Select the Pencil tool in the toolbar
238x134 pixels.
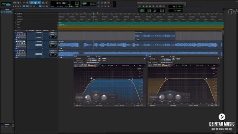(46, 3)
